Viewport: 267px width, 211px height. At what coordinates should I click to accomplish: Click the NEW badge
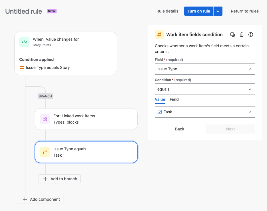coord(52,11)
